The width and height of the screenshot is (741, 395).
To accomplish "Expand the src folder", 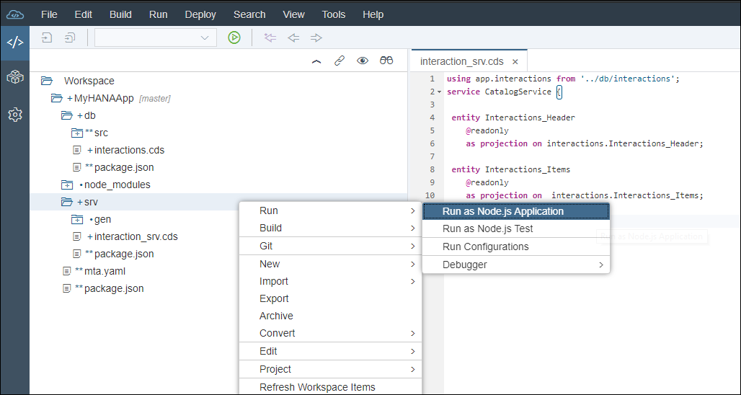I will [76, 133].
